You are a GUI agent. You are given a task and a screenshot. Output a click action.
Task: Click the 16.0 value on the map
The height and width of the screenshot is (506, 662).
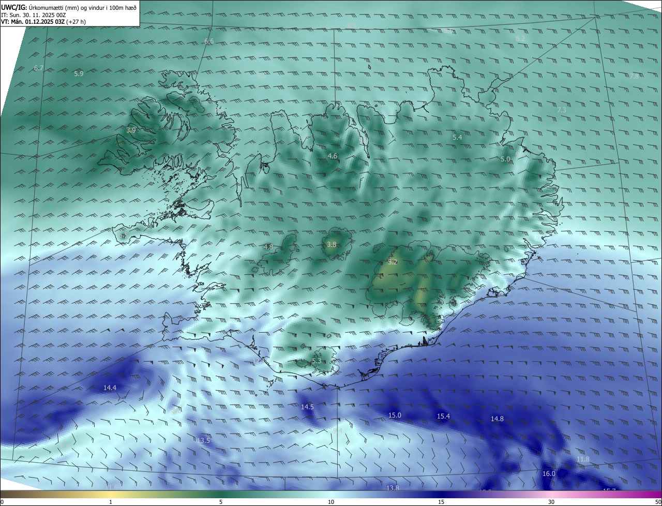[549, 473]
